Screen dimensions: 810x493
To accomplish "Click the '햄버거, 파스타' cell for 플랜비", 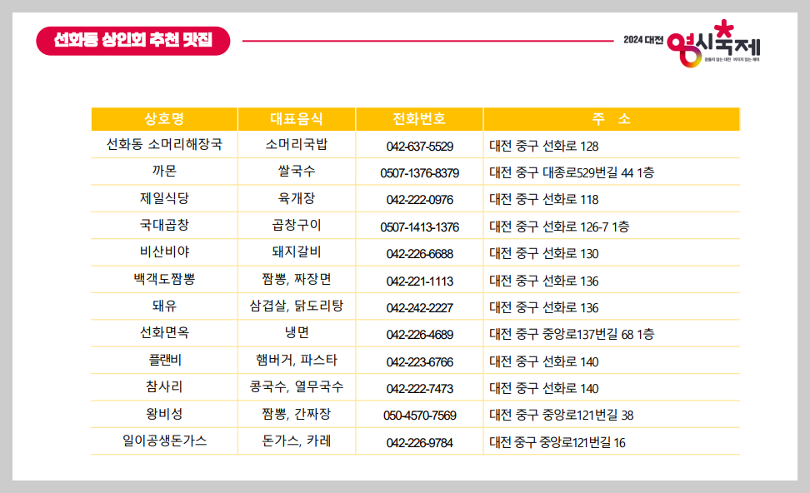I will [x=297, y=361].
